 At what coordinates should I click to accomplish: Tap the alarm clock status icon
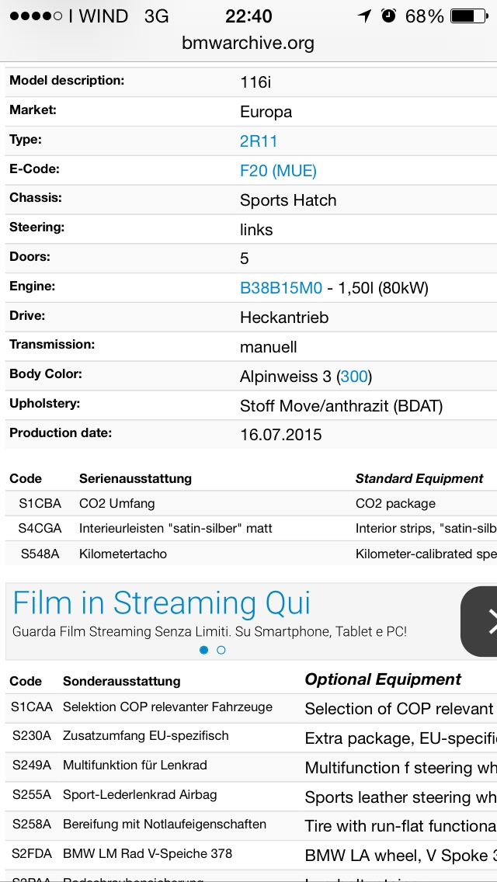[x=388, y=16]
